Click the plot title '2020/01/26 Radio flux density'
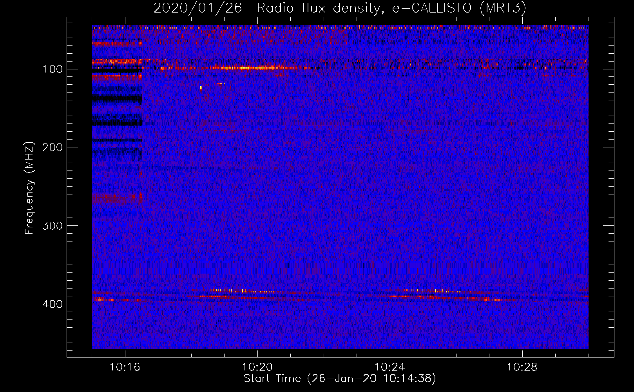 click(x=340, y=8)
